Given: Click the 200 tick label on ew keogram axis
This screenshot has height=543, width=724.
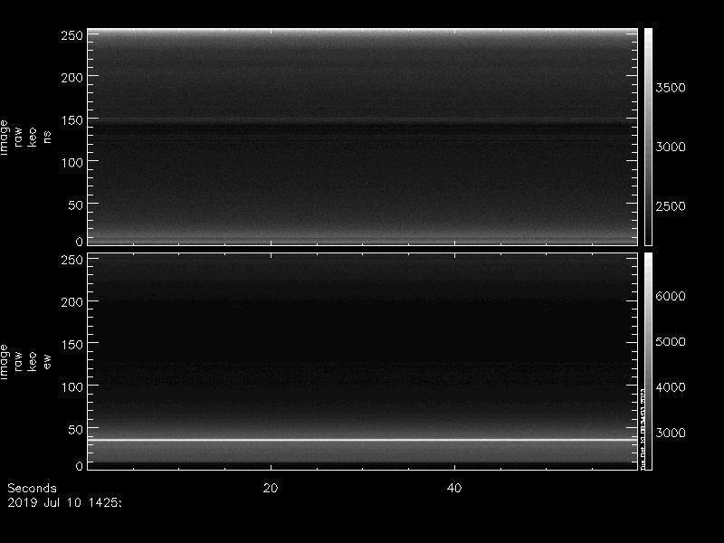Looking at the screenshot, I should 71,302.
